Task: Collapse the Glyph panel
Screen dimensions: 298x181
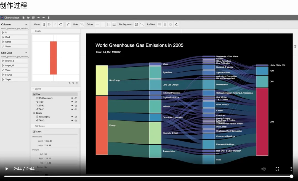Action: (33, 31)
